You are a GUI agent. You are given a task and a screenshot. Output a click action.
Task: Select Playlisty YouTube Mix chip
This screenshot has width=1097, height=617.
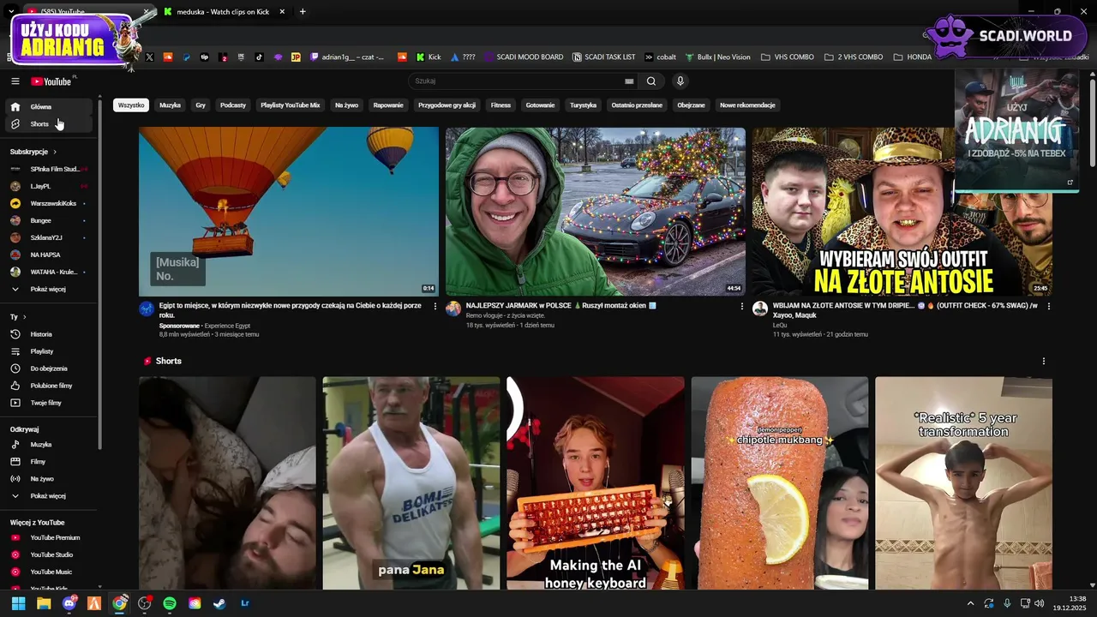pyautogui.click(x=291, y=105)
